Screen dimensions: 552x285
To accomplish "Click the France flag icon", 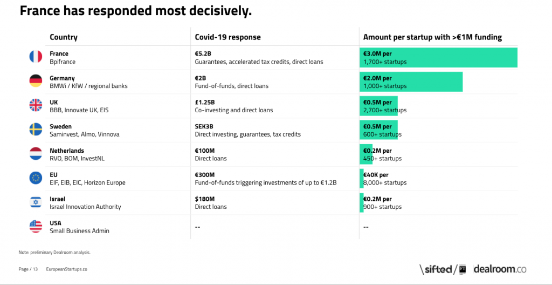I will [36, 57].
